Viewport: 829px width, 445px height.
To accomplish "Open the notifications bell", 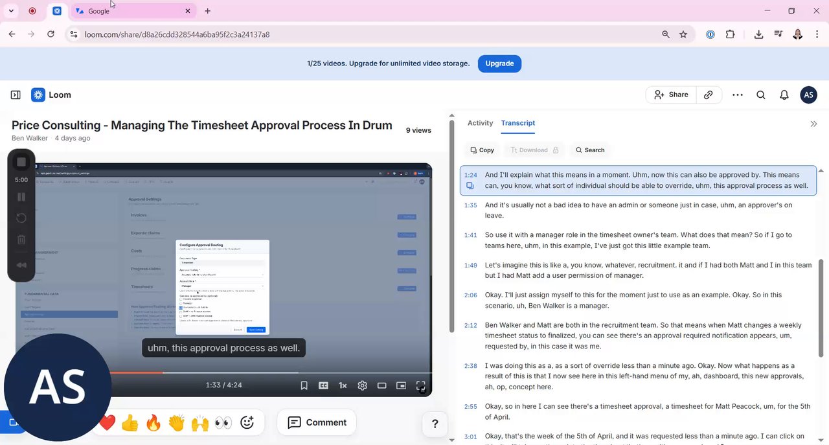I will (784, 95).
